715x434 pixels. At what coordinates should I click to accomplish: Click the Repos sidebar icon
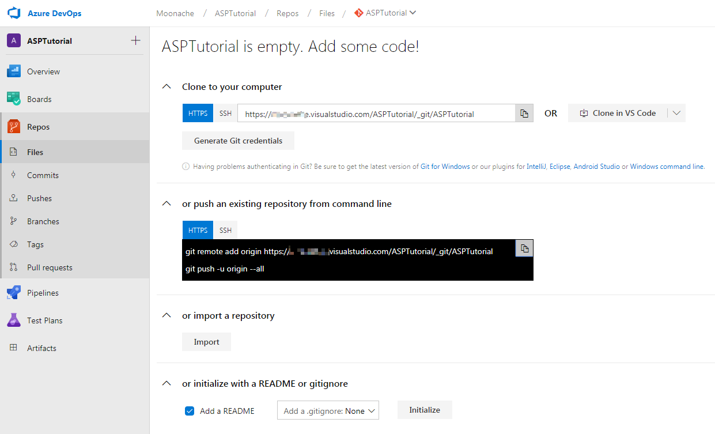point(14,127)
